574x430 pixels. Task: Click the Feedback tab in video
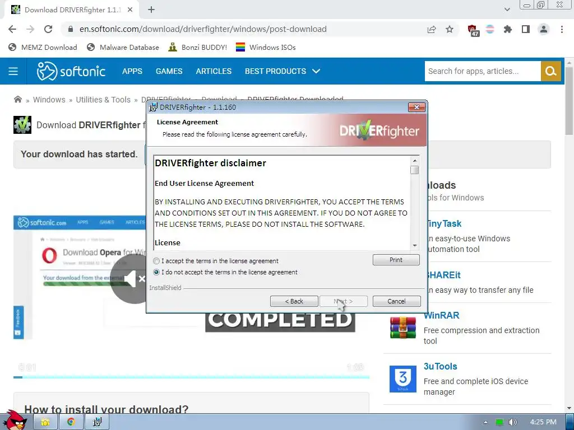pos(18,322)
